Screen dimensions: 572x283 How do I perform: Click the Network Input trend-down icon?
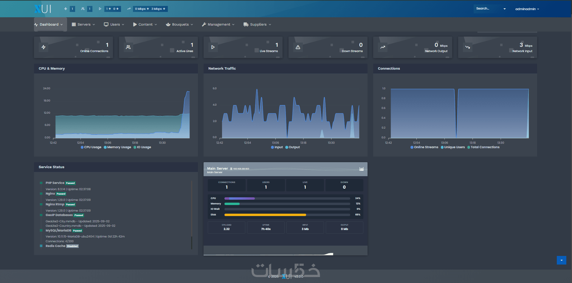point(467,47)
